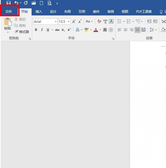Viewport: 166px width, 168px height.
Task: Switch to the 开始 (Home) tab
Action: pos(24,11)
